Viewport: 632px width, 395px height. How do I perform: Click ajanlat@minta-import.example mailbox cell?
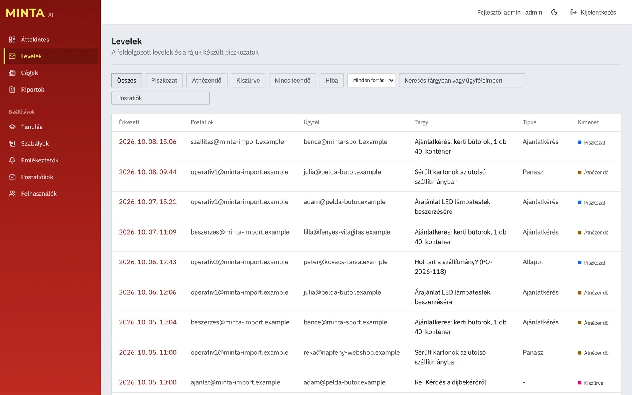pos(235,382)
